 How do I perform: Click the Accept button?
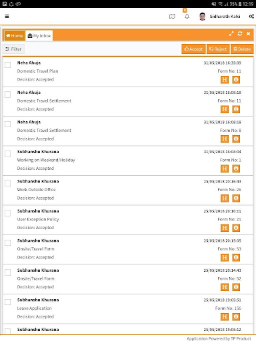(x=193, y=49)
